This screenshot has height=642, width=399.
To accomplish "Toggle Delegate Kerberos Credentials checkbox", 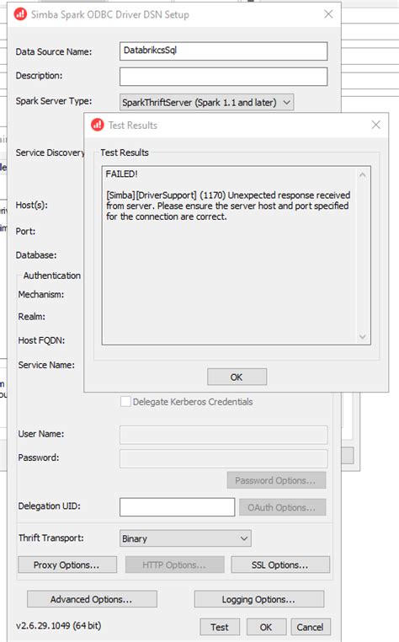I will (x=125, y=401).
